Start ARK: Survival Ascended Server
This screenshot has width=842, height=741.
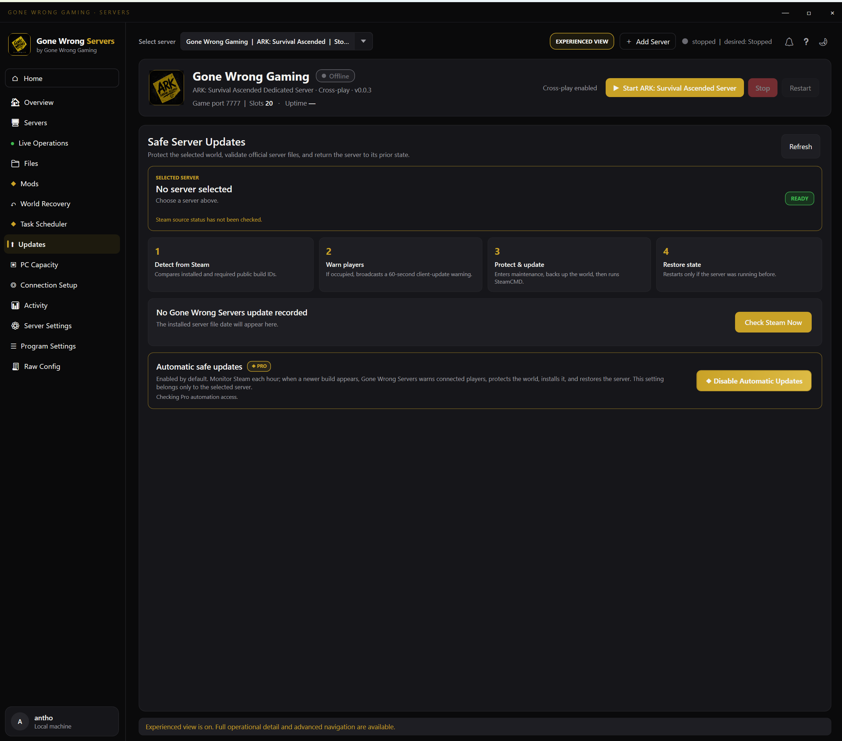pos(674,88)
